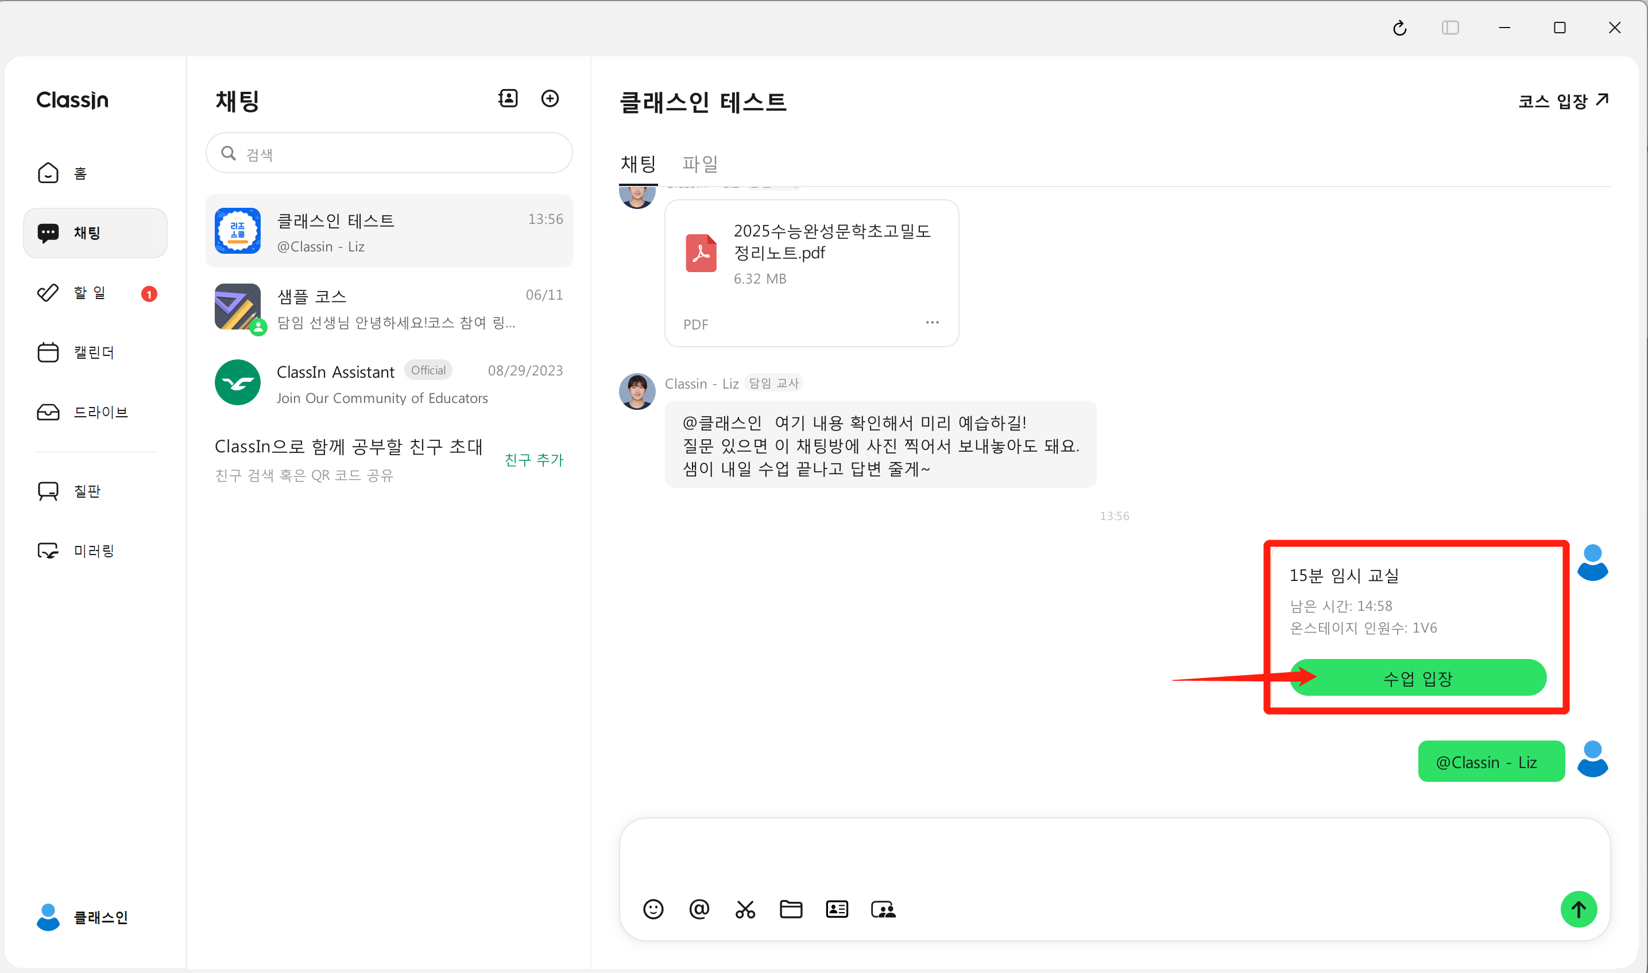The image size is (1648, 973).
Task: Click the Classin - Liz sender name
Action: pos(702,383)
